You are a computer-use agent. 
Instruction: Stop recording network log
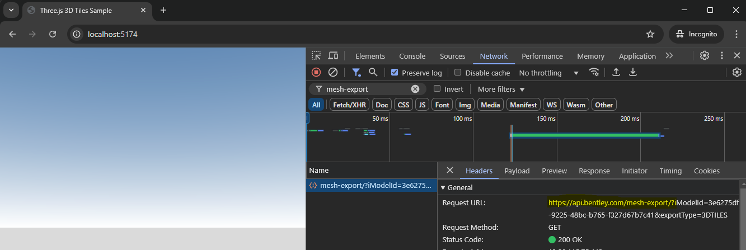316,73
